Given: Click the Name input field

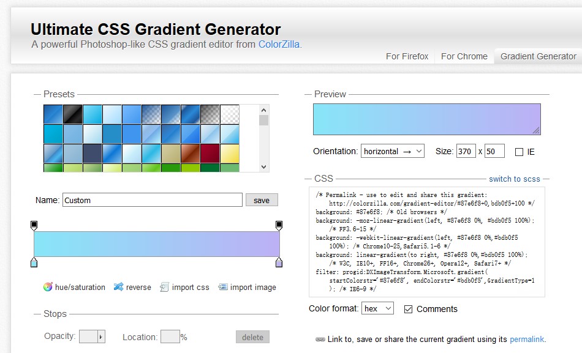Looking at the screenshot, I should [153, 200].
